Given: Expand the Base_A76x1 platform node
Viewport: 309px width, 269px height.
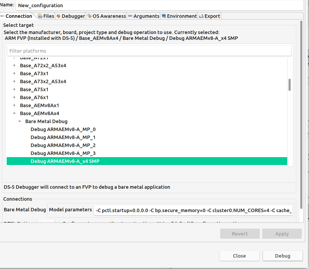Looking at the screenshot, I should click(x=14, y=97).
